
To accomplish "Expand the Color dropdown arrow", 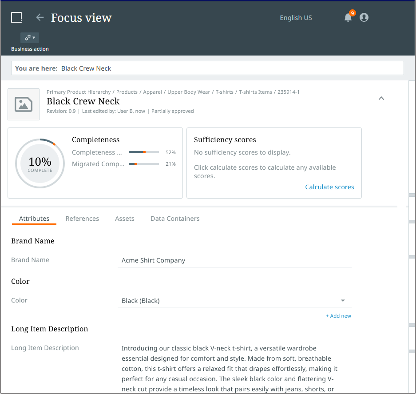I will [x=343, y=301].
